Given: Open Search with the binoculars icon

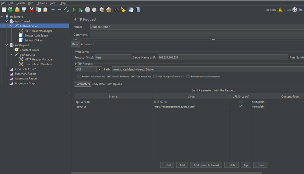Looking at the screenshot, I should pos(117,10).
